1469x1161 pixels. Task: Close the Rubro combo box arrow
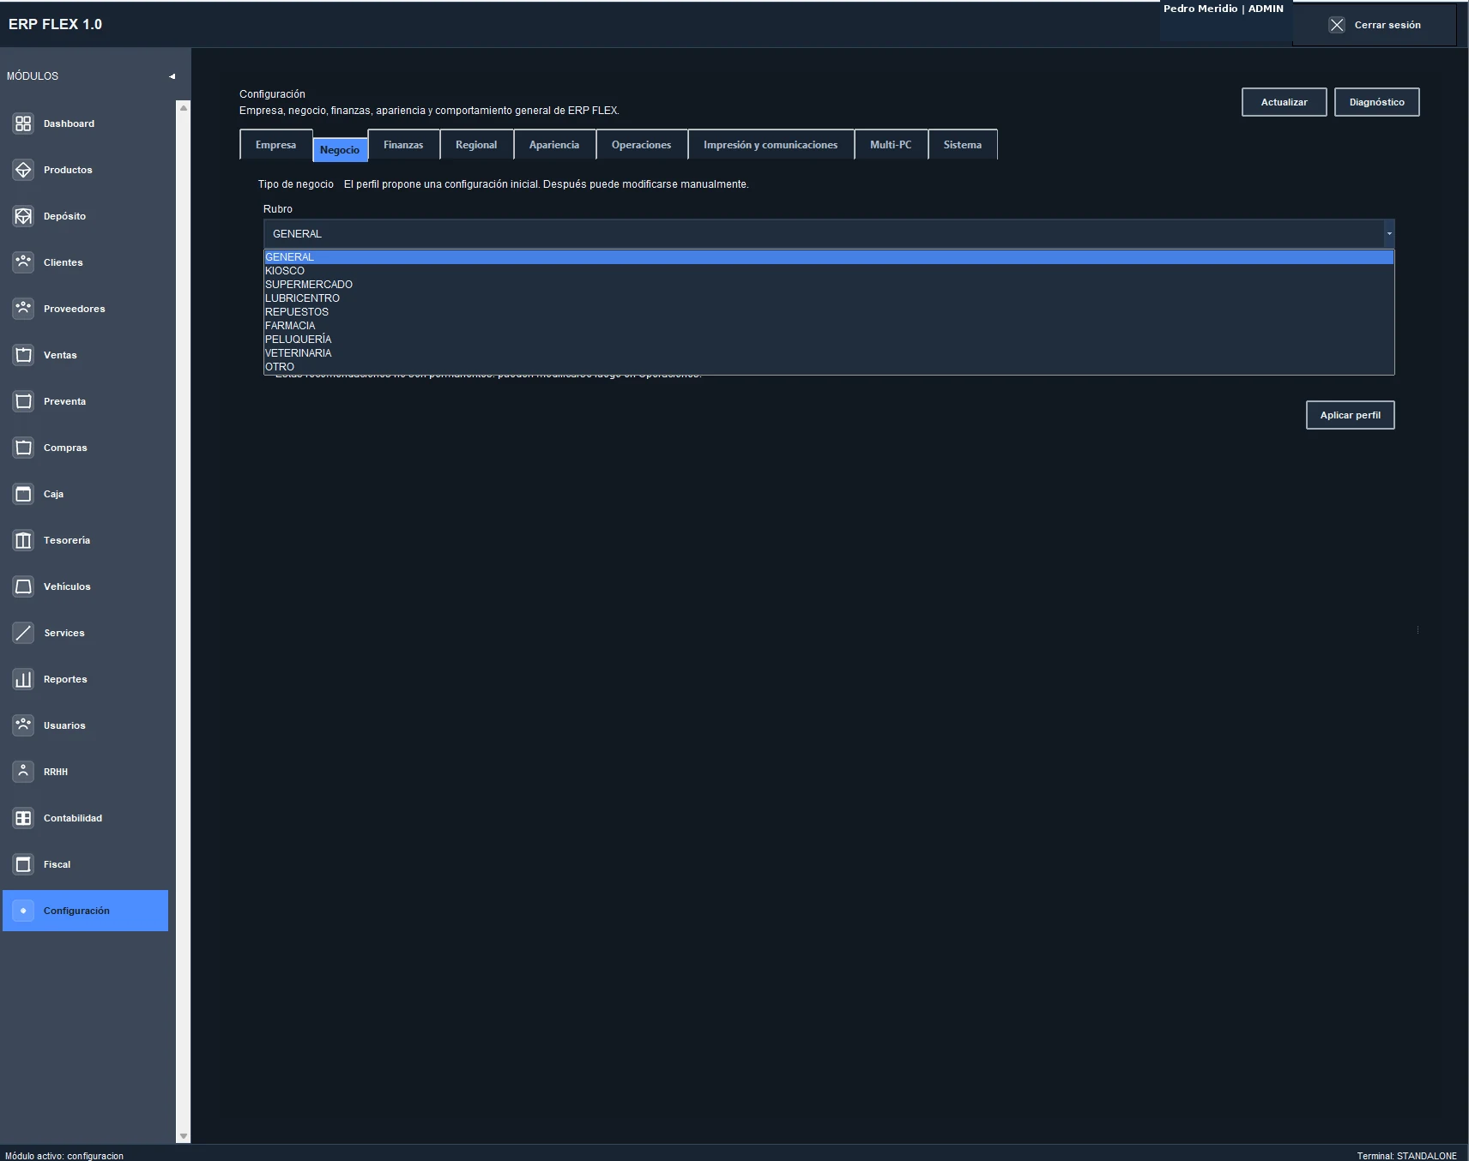(x=1388, y=234)
